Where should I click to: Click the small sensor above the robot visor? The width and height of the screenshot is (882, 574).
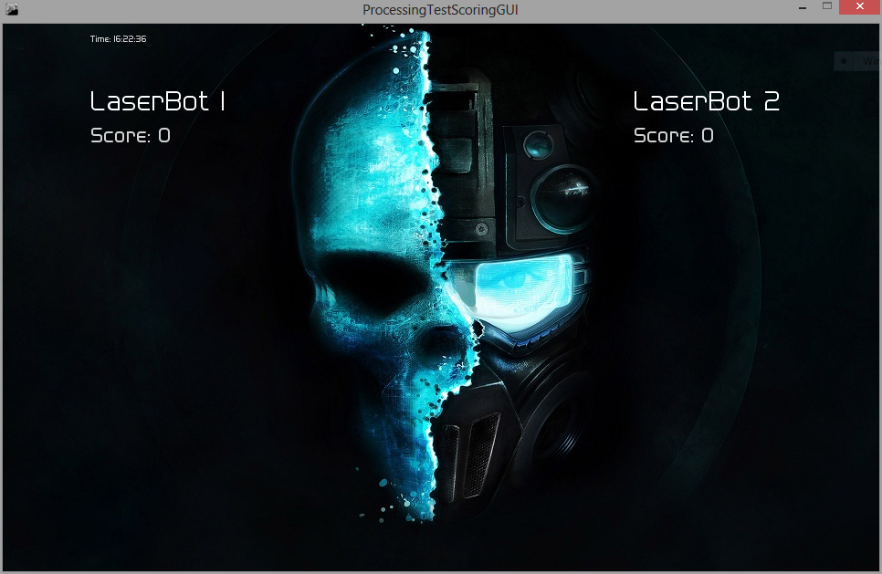[x=538, y=144]
